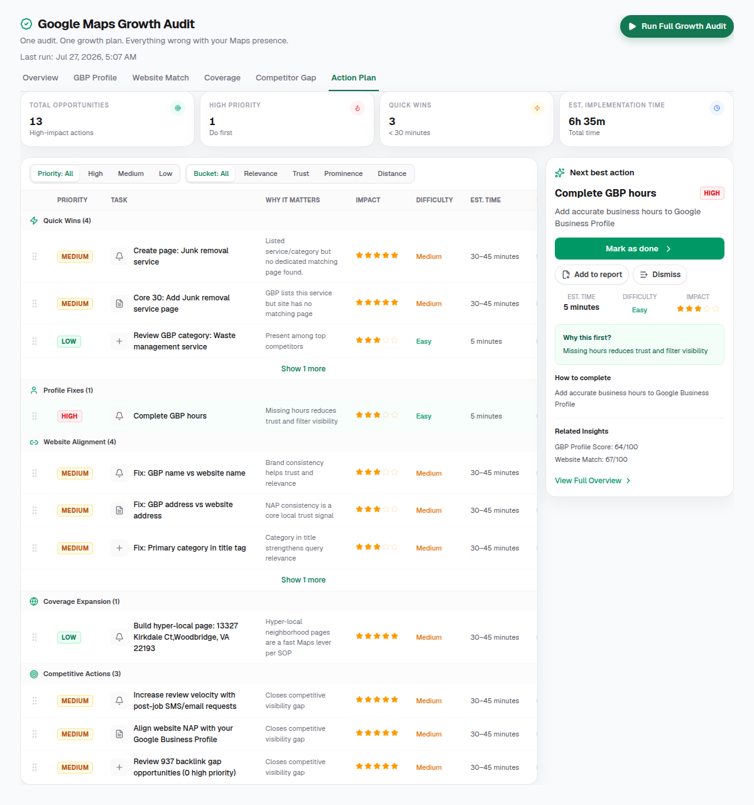Select the Action Plan tab
This screenshot has width=754, height=805.
354,78
